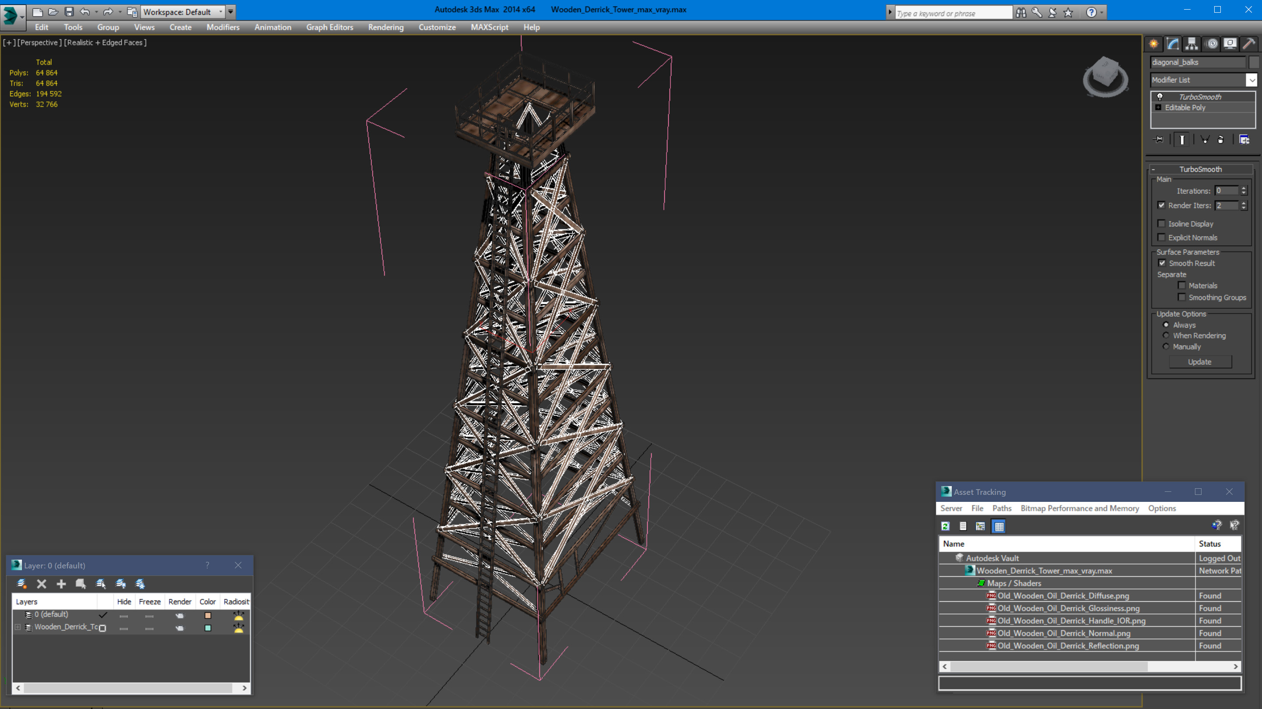Expand the Editable Poly stack entry
This screenshot has width=1262, height=709.
(x=1158, y=107)
